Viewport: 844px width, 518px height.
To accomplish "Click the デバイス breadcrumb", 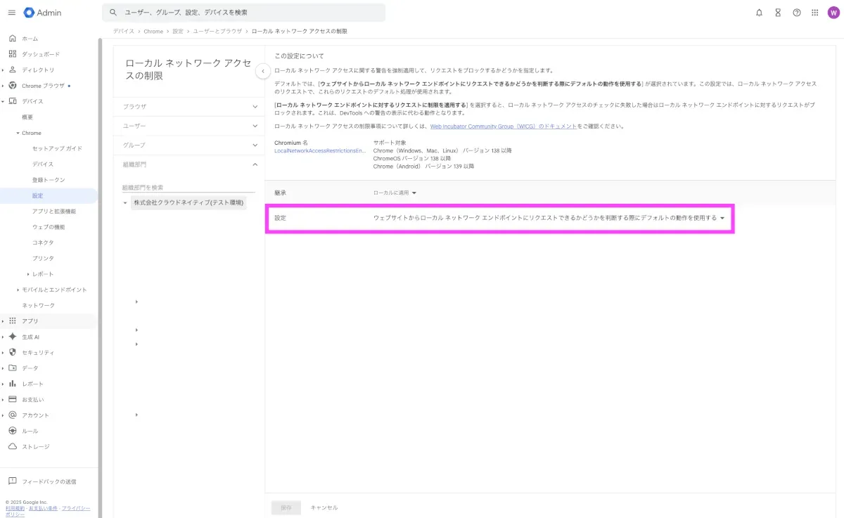I will [x=124, y=32].
